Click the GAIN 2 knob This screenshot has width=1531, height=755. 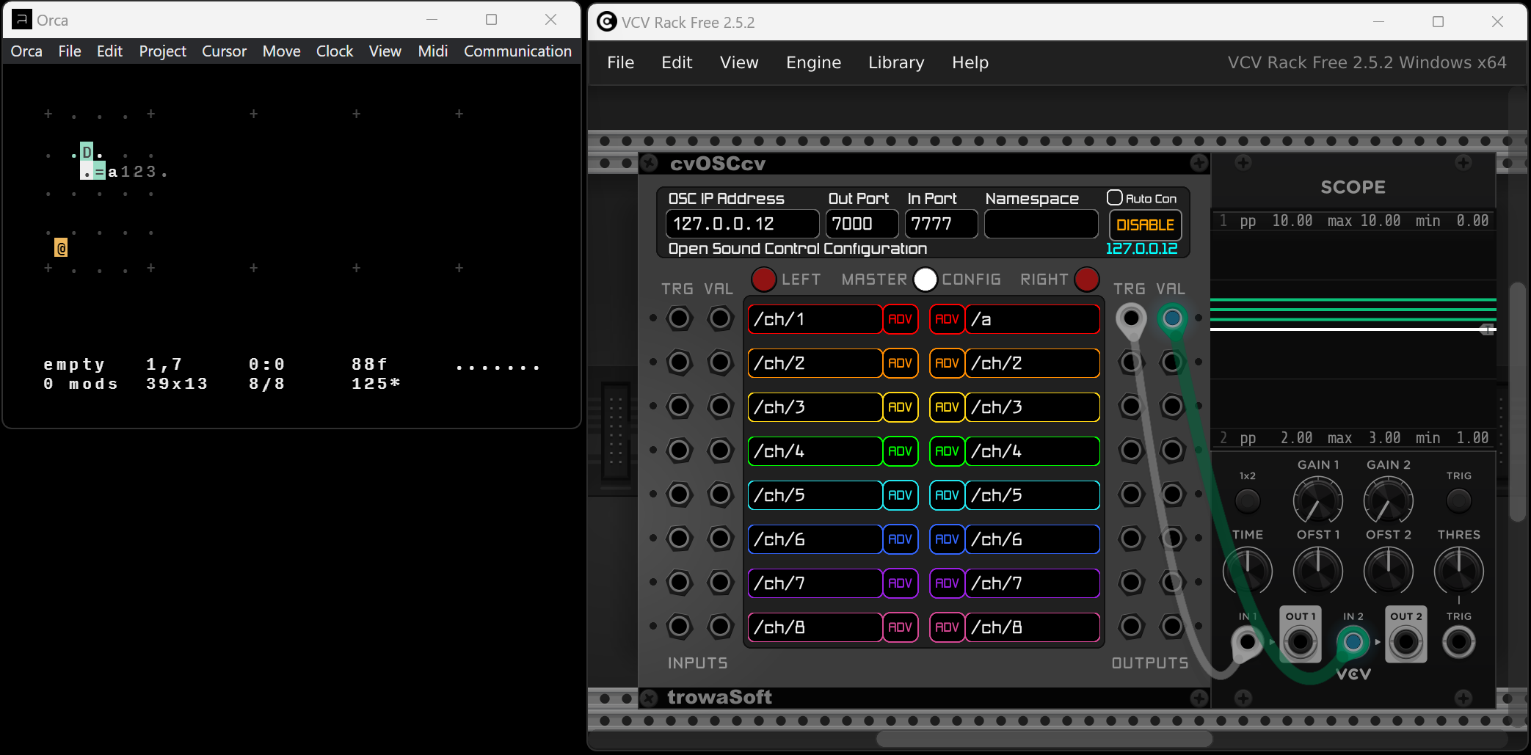coord(1388,501)
